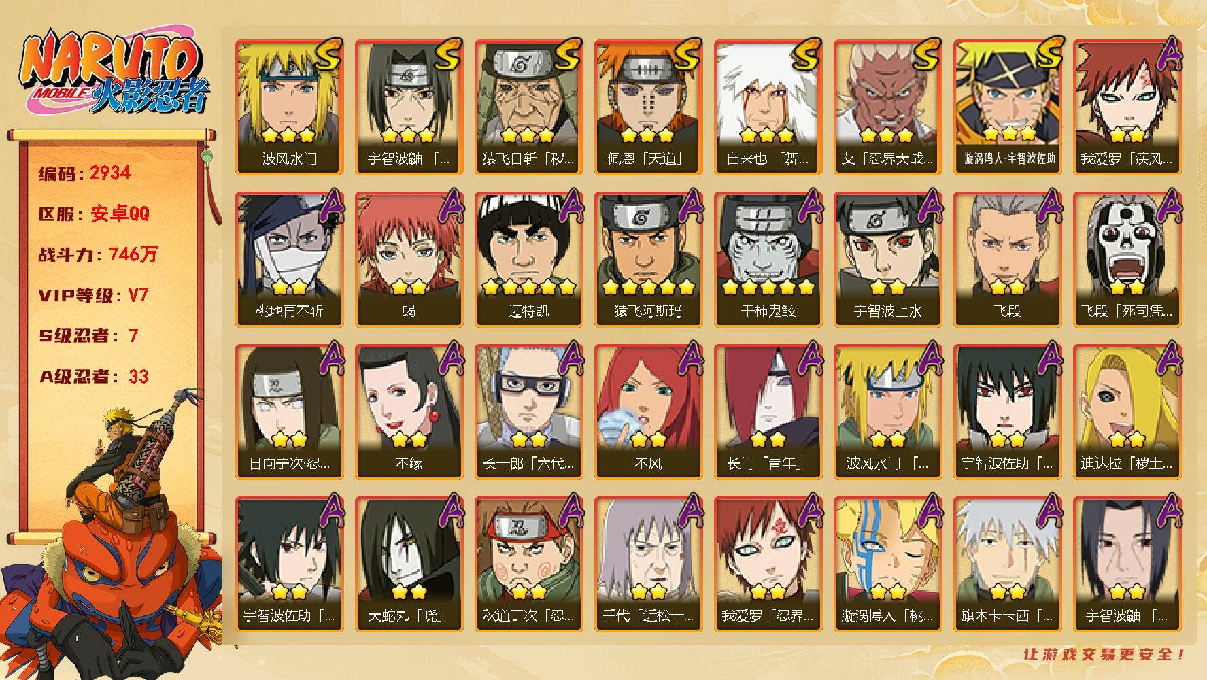Click the 宇智波止水 ninja card
The image size is (1207, 680).
pos(887,260)
